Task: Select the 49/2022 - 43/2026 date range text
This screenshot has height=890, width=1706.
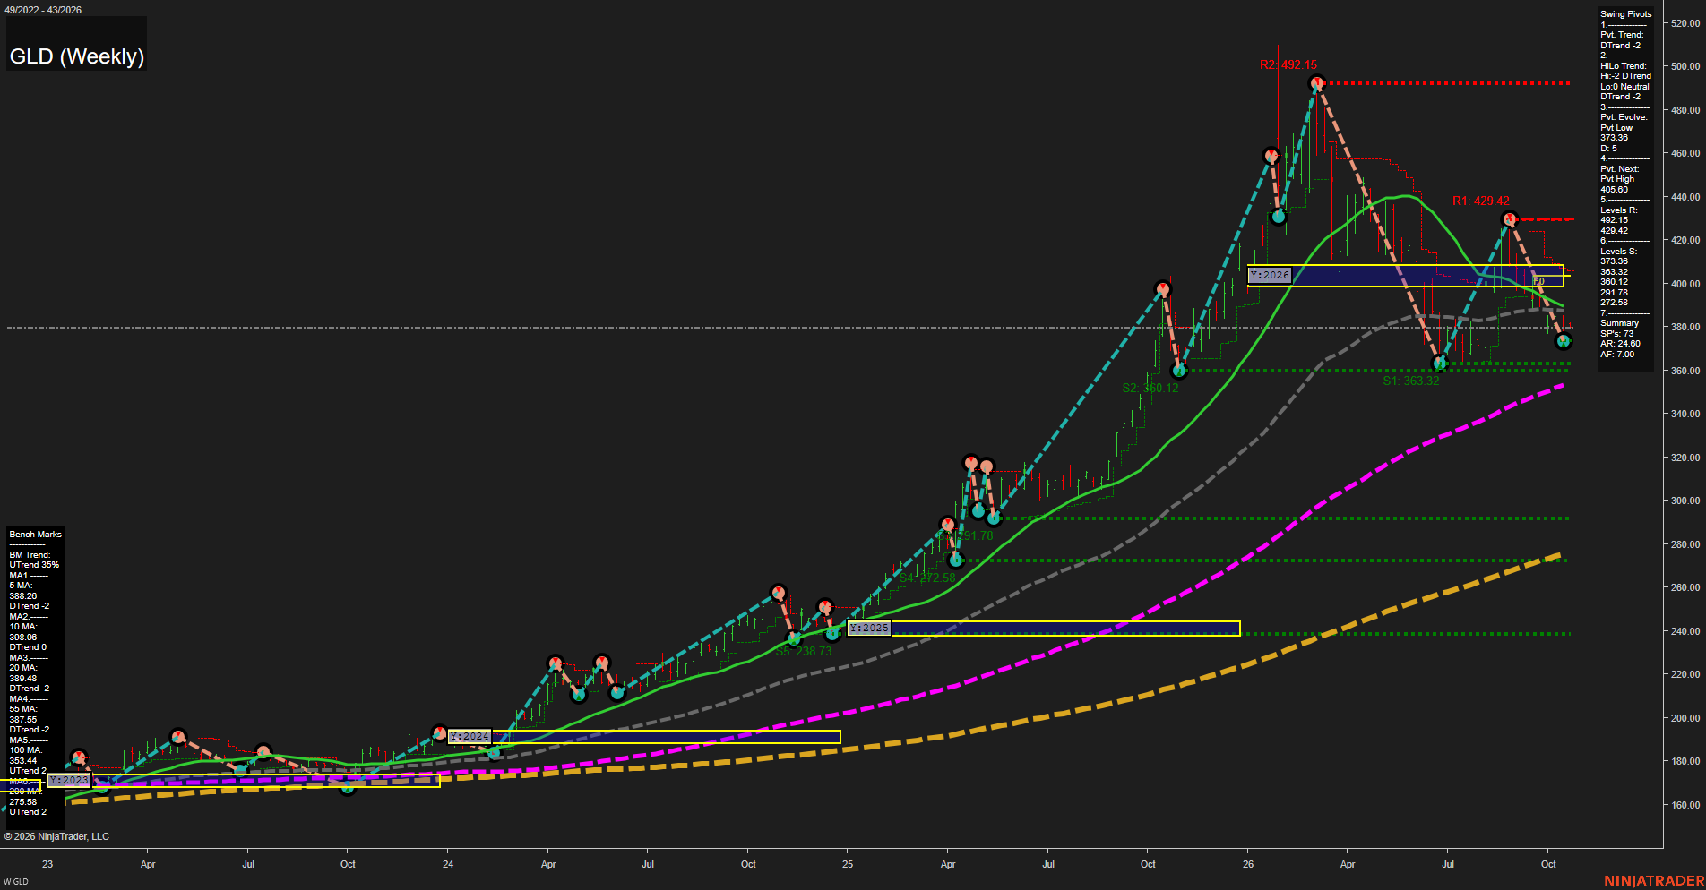Action: tap(43, 10)
